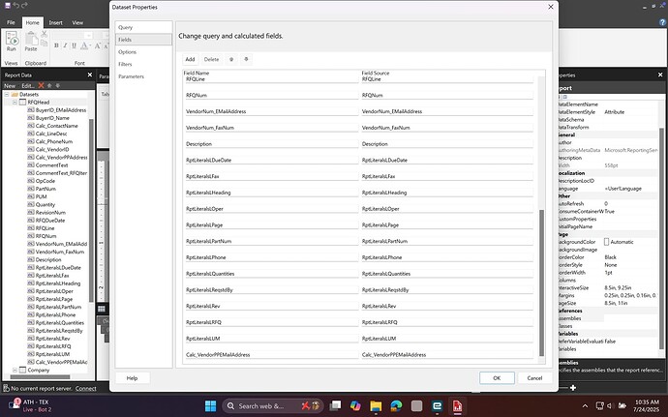Viewport: 668px width, 417px height.
Task: Collapse the Datasets tree node
Action: point(7,95)
